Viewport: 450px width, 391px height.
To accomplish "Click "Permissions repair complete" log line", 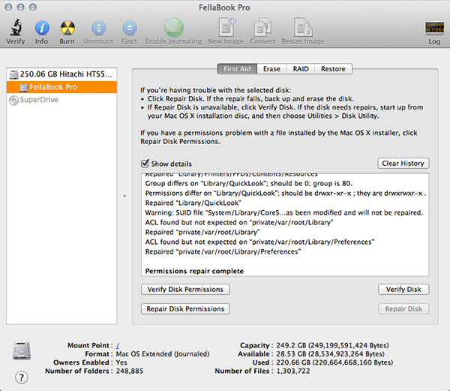I will point(194,271).
